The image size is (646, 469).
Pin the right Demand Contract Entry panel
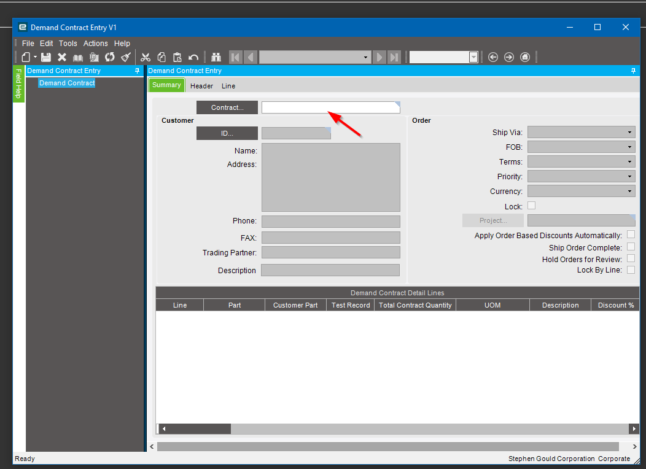click(x=633, y=71)
